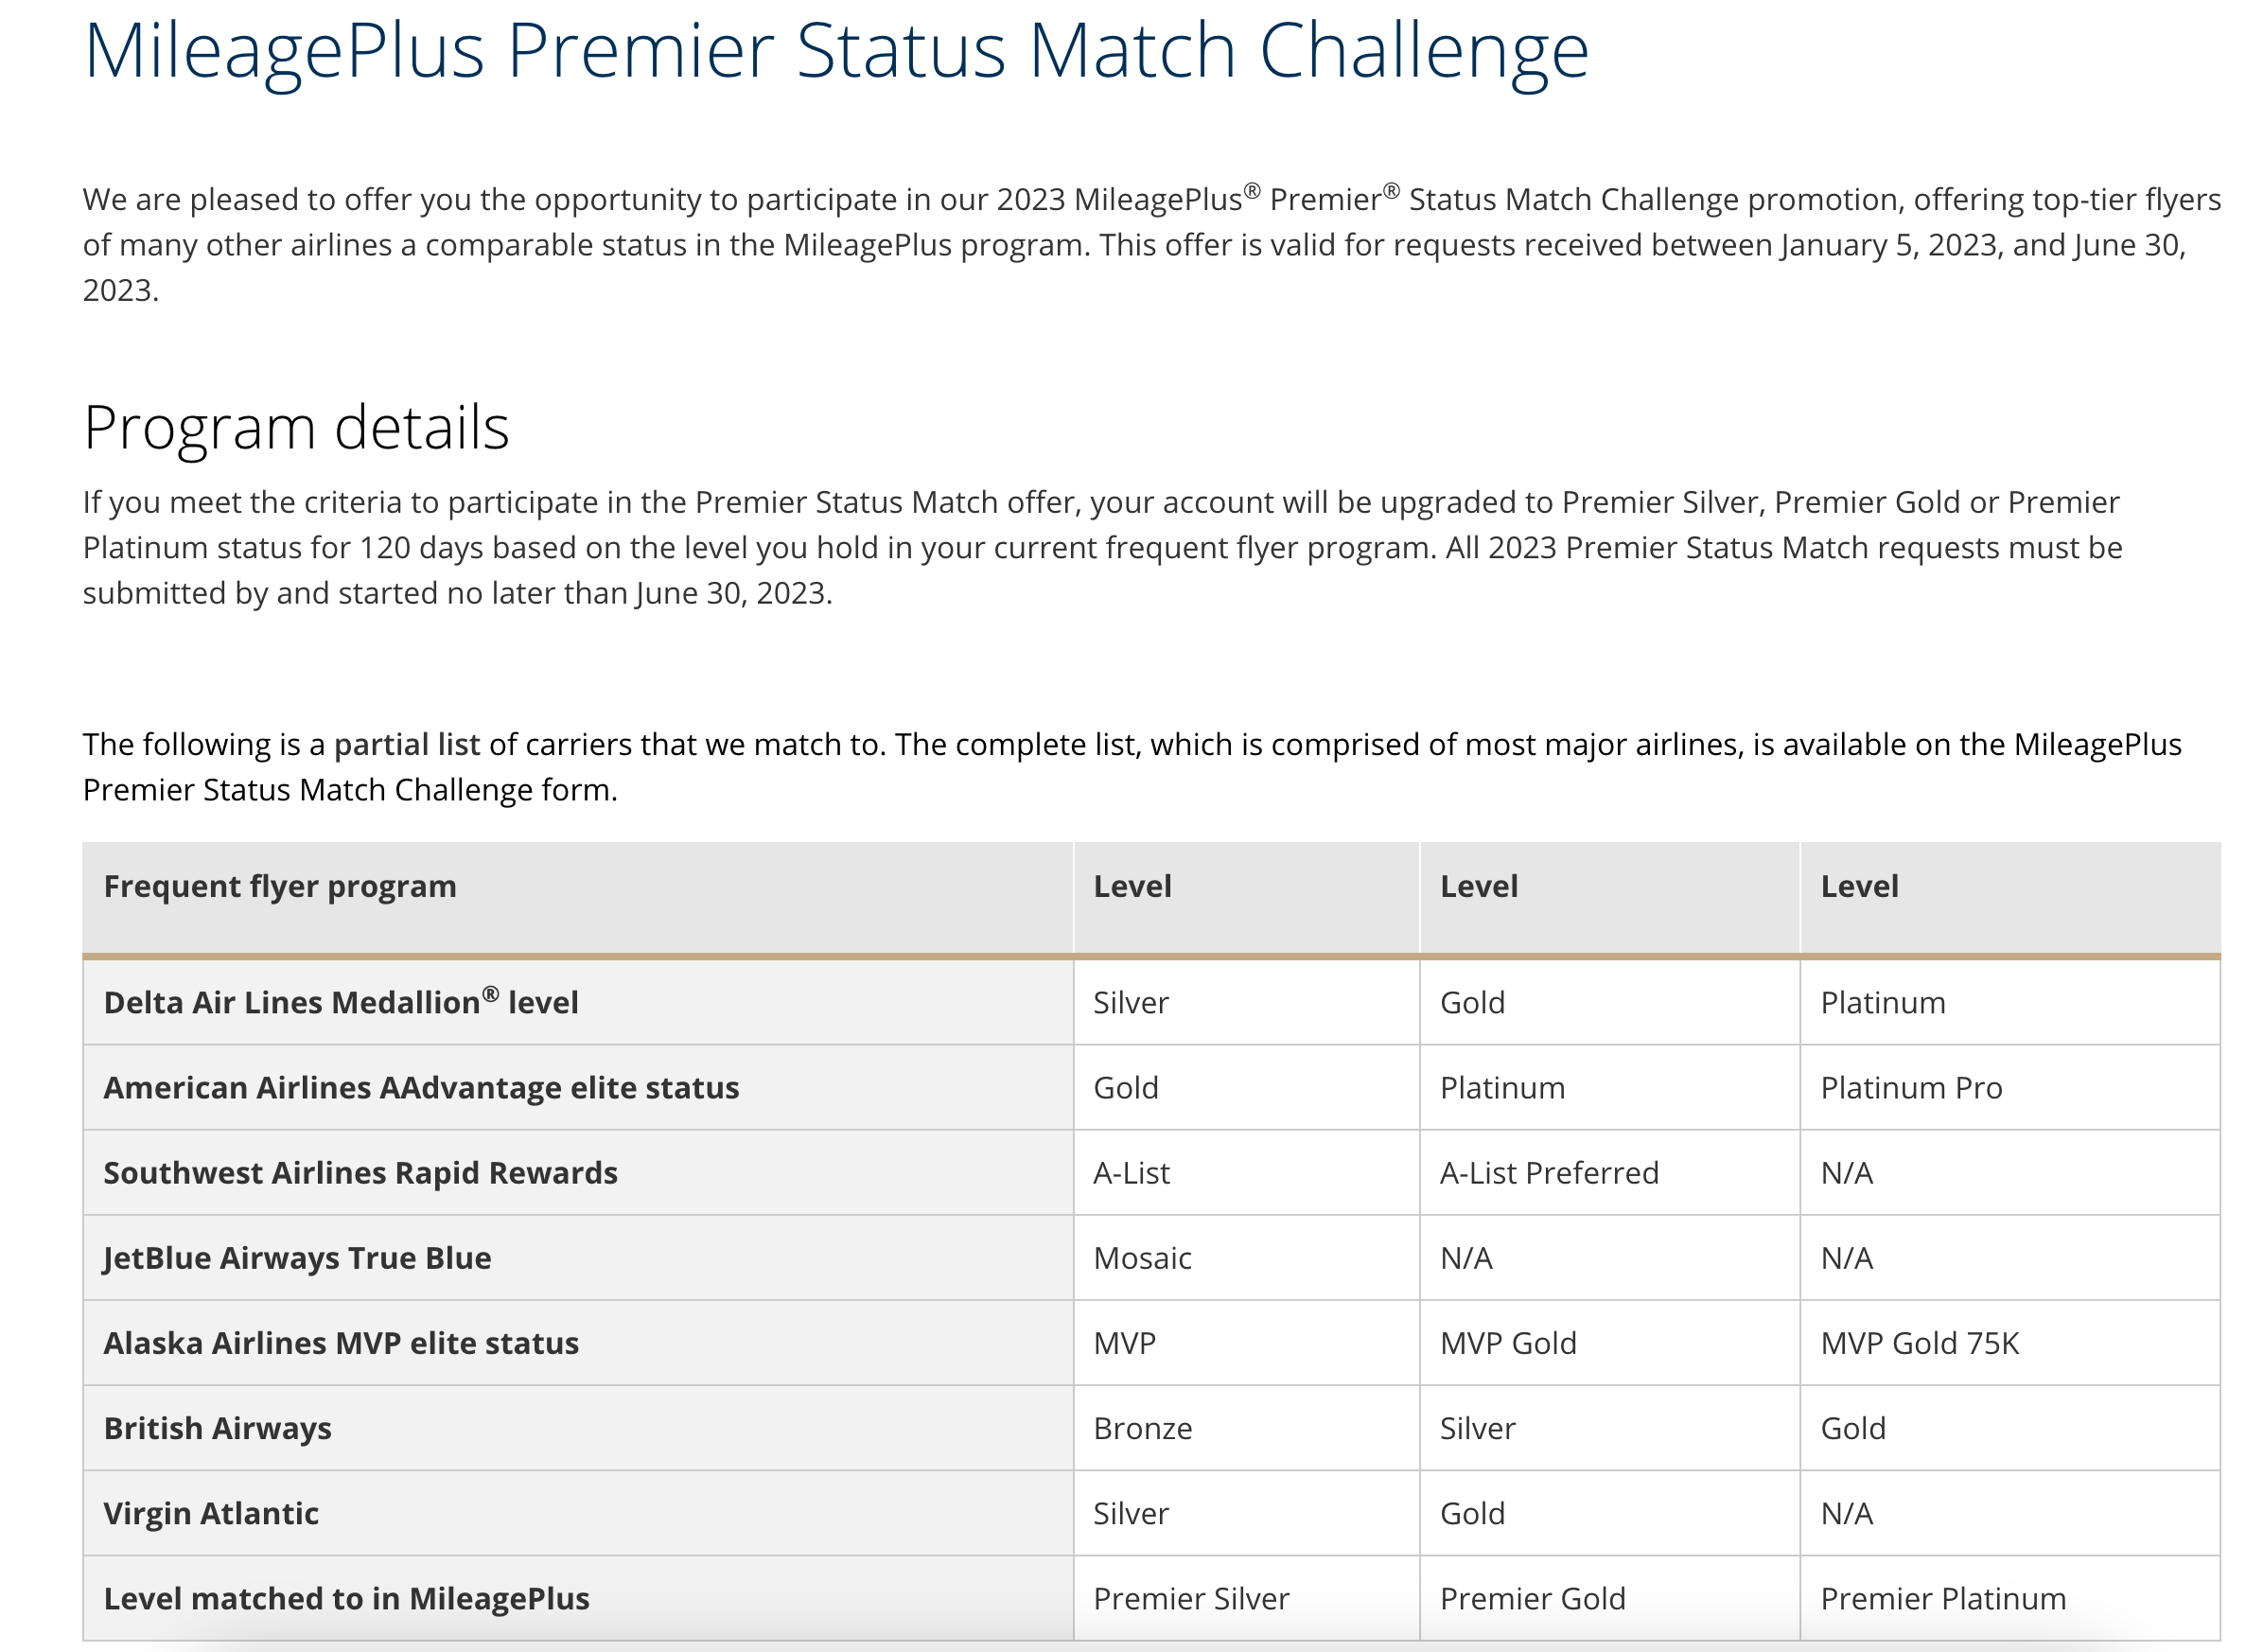Select the Frequent flyer program column header
Screen dimensions: 2246x1652
[x=280, y=887]
